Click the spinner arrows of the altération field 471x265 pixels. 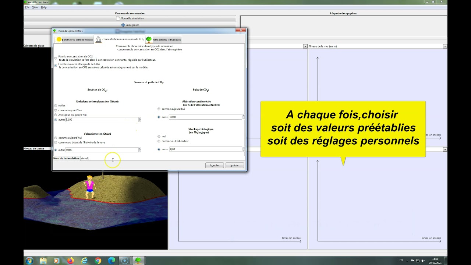point(243,117)
